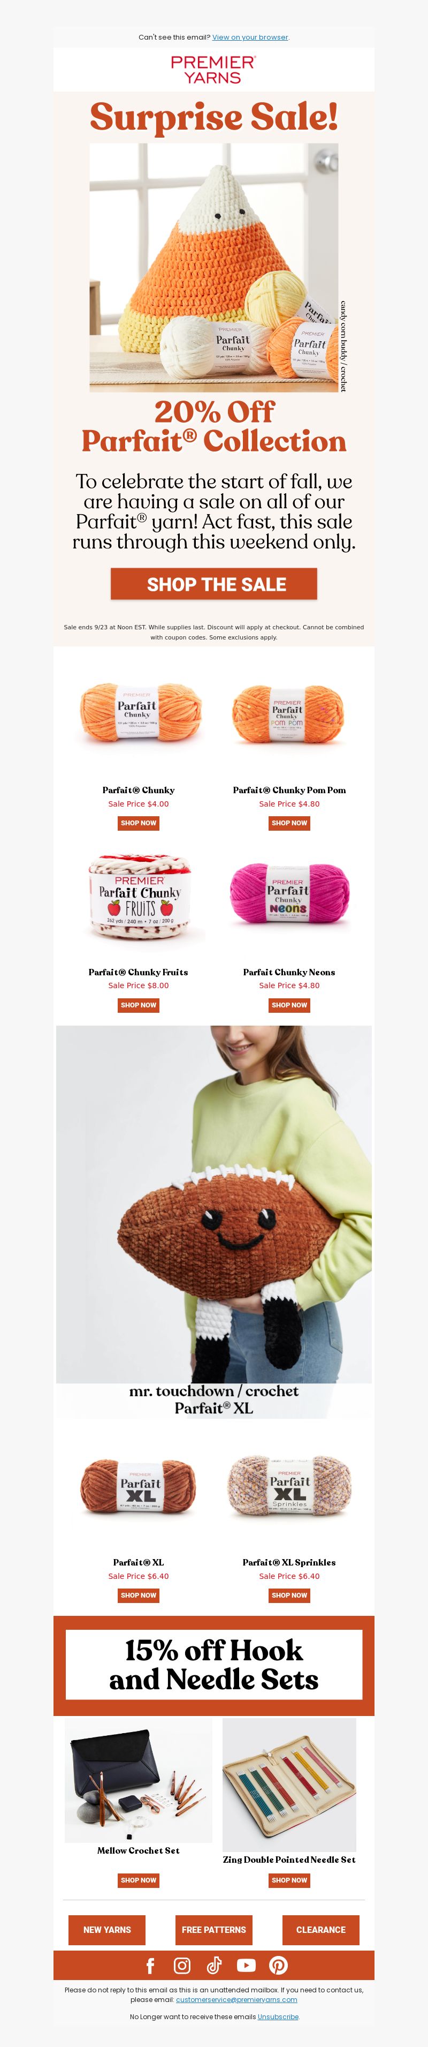Open the View on your browser link

(x=250, y=37)
